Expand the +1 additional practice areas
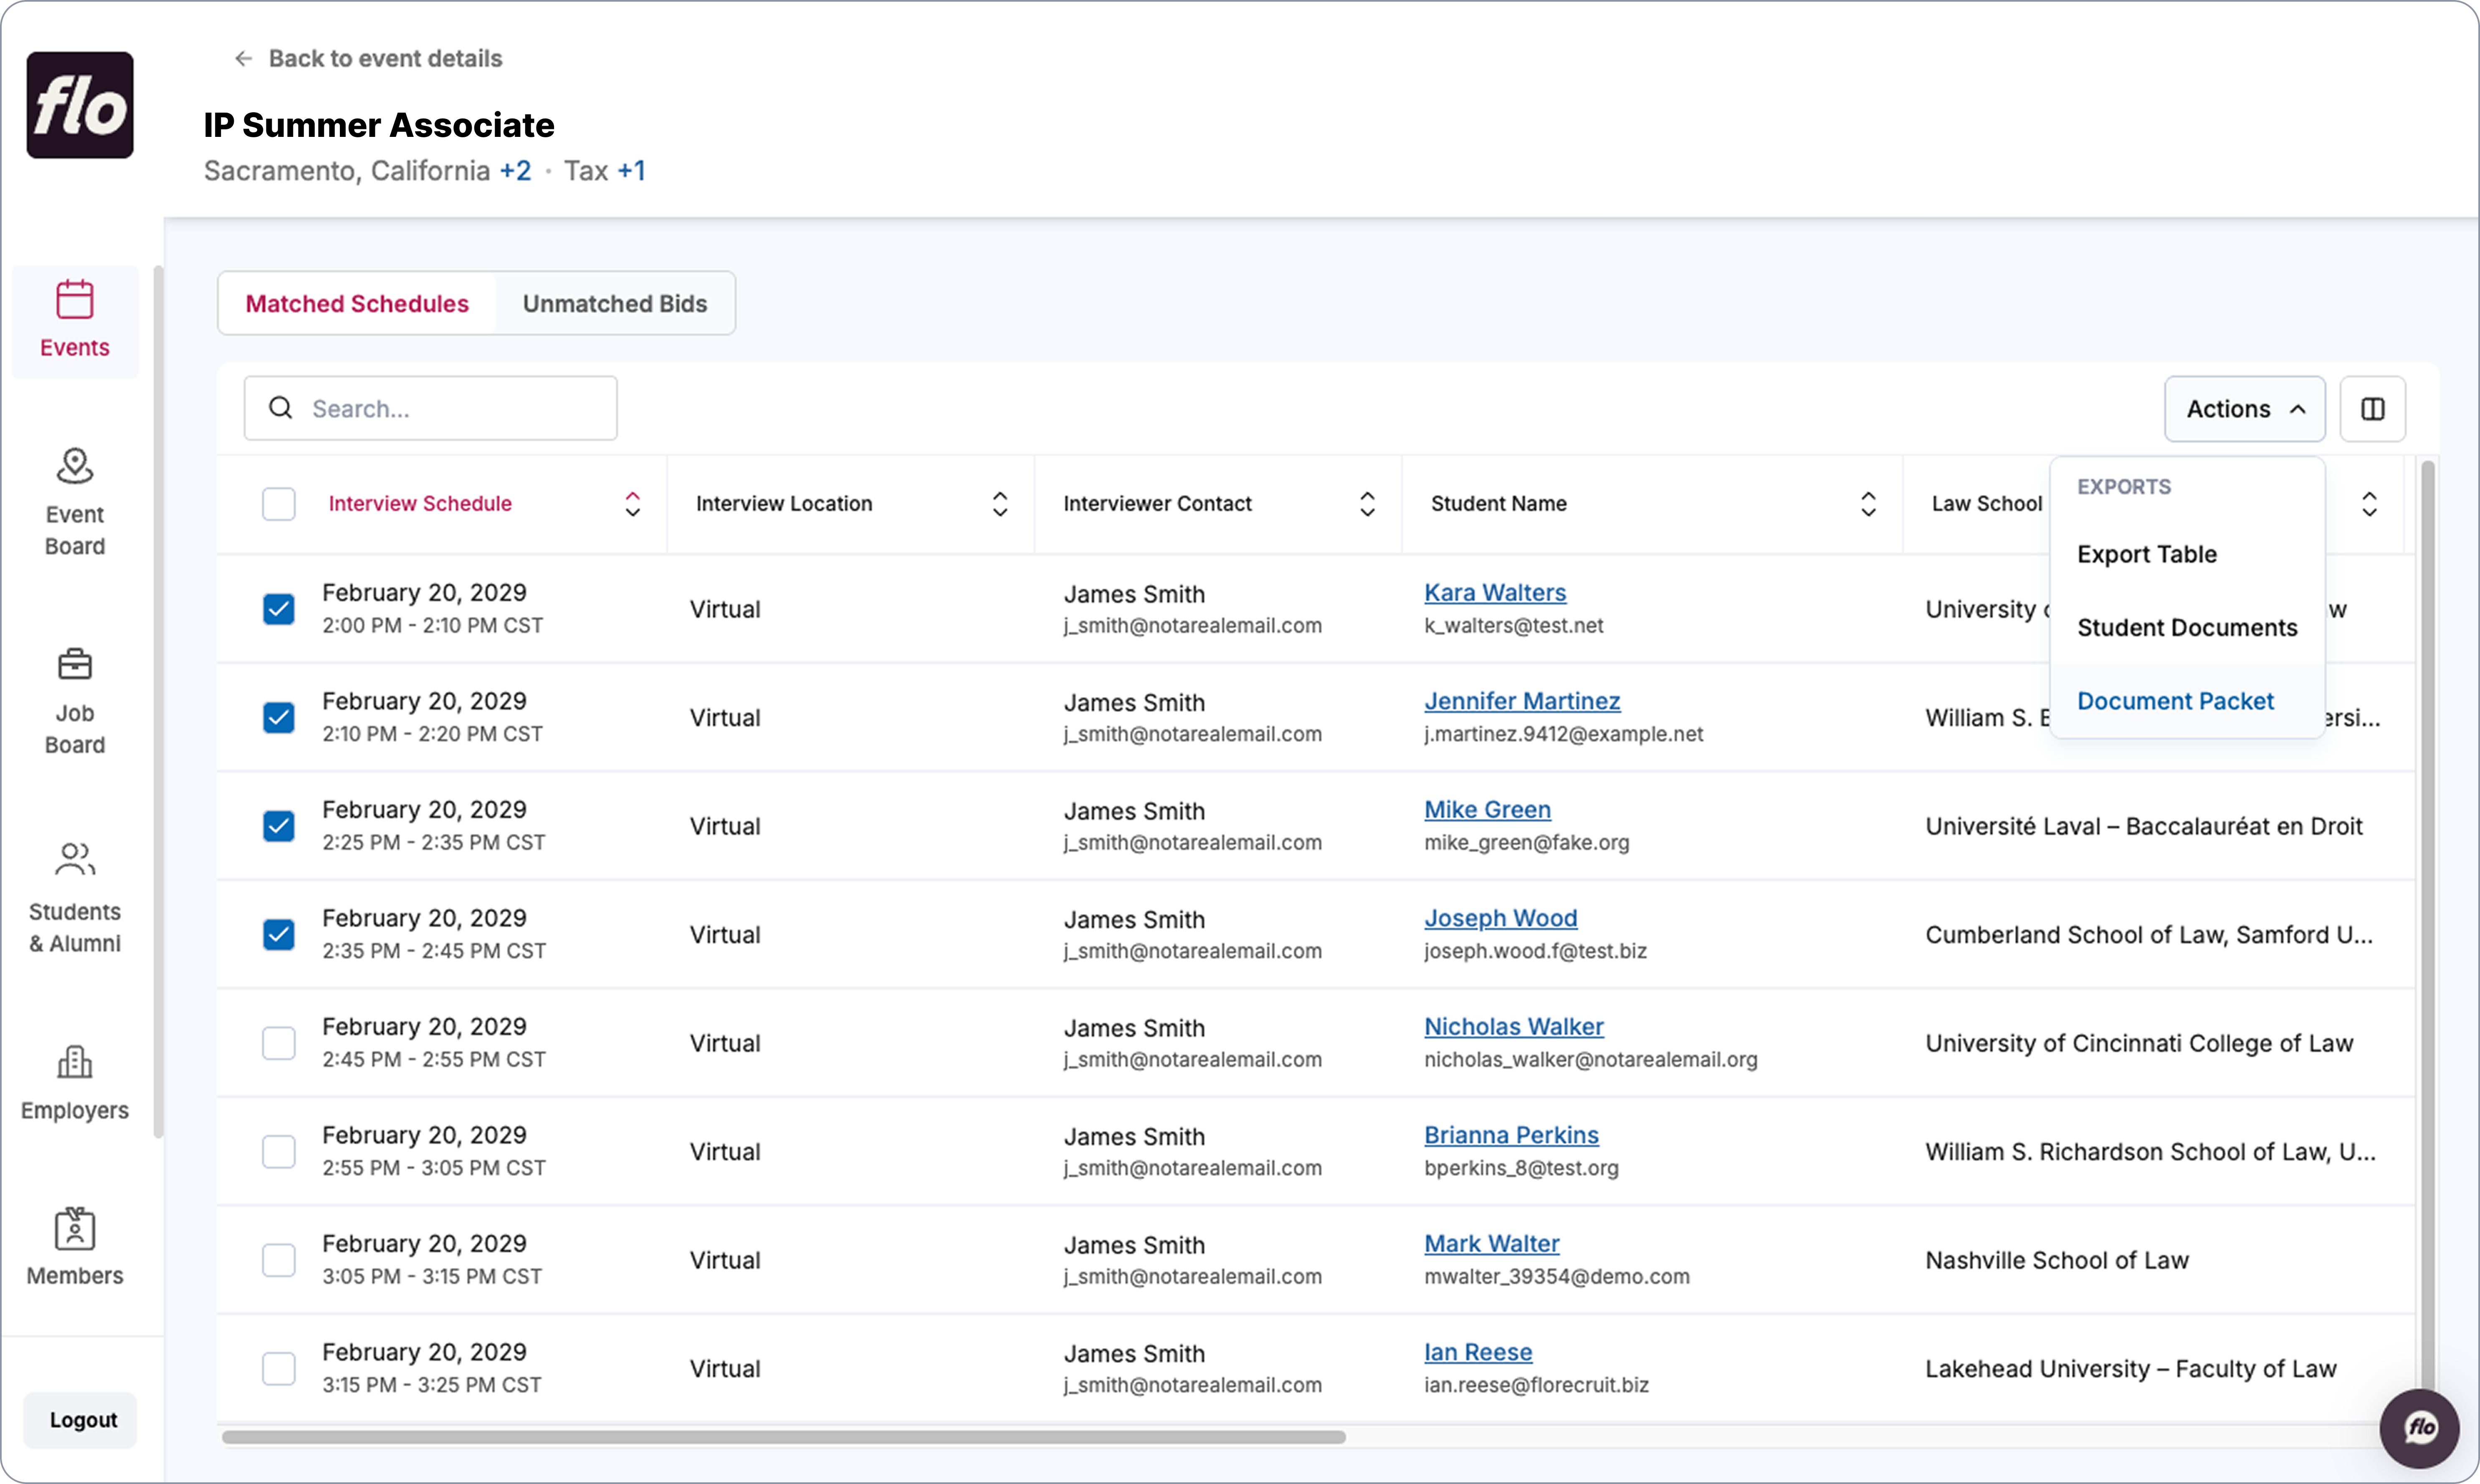Image resolution: width=2480 pixels, height=1484 pixels. click(631, 171)
